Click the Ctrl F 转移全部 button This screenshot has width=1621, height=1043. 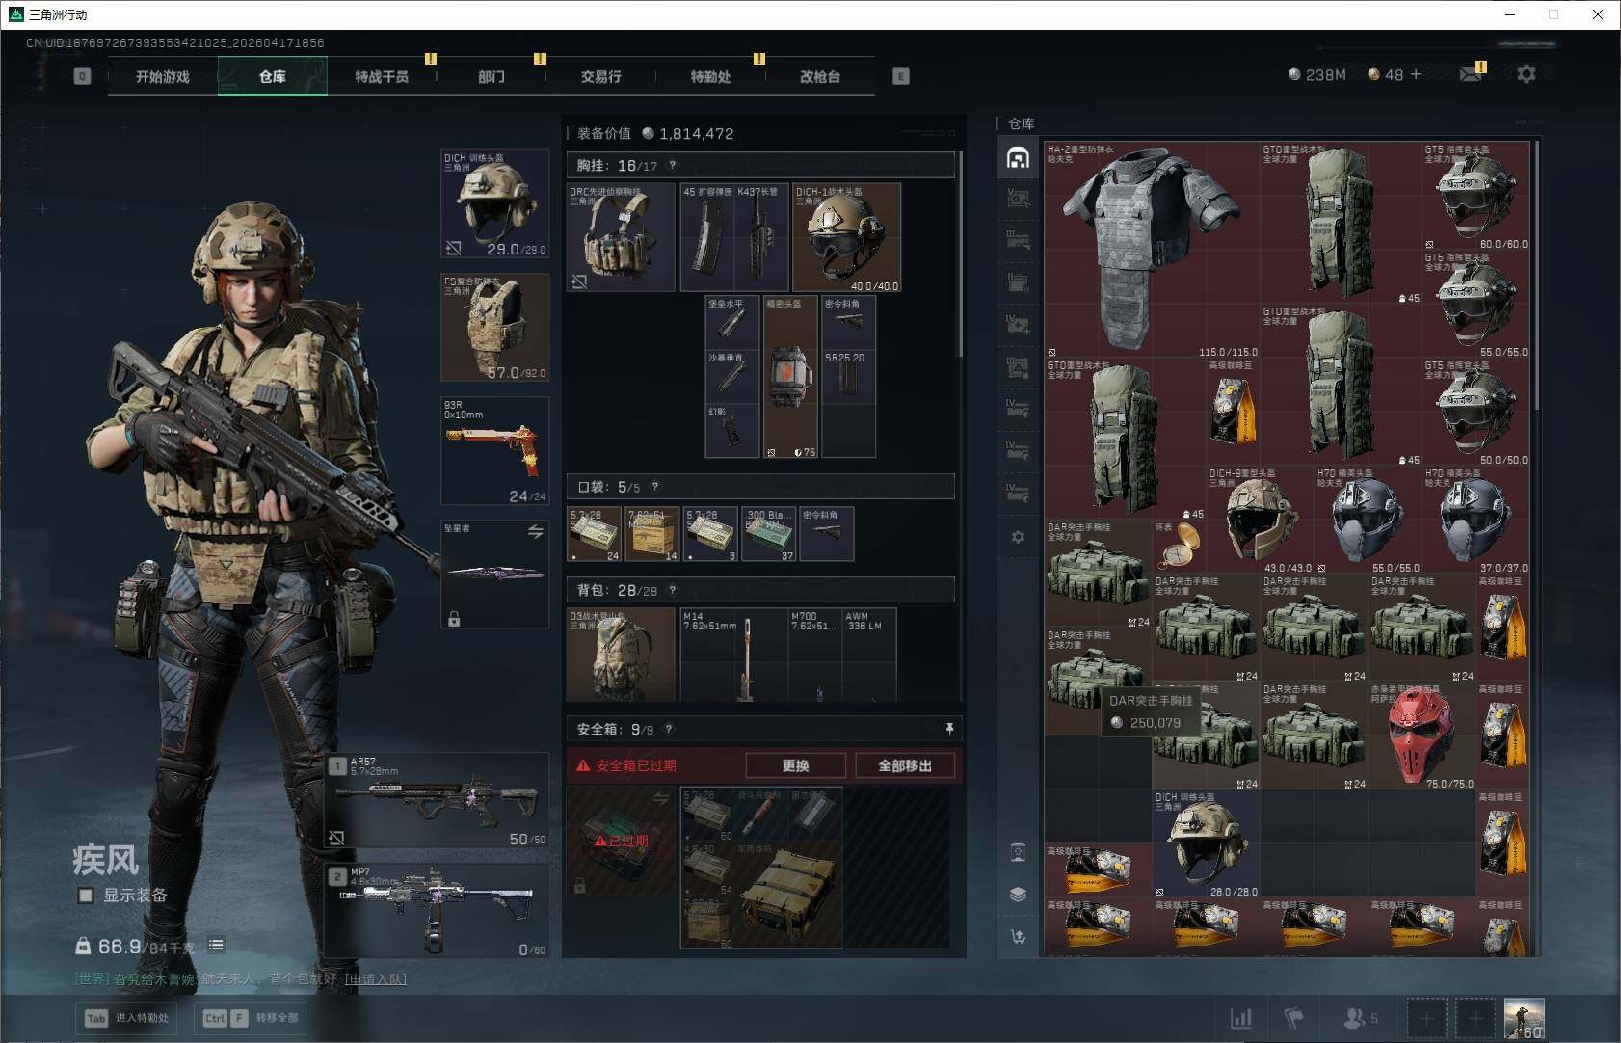(252, 1018)
